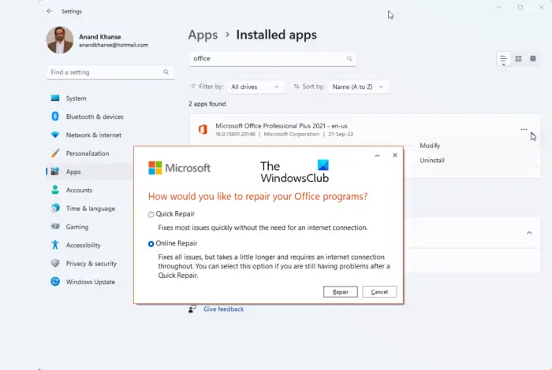Collapse the expander chevron on the right panel

pyautogui.click(x=528, y=232)
